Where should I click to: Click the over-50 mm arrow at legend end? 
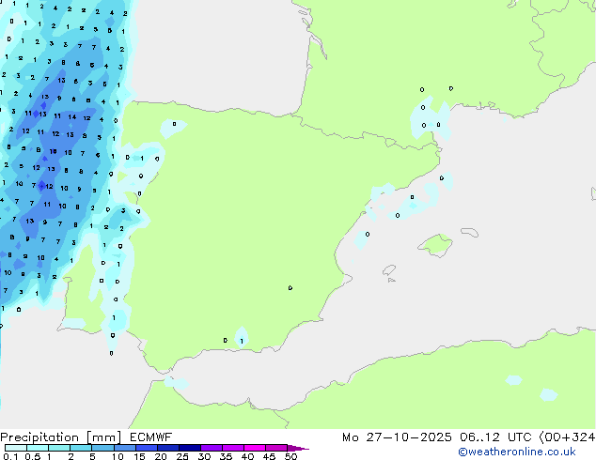click(x=298, y=448)
